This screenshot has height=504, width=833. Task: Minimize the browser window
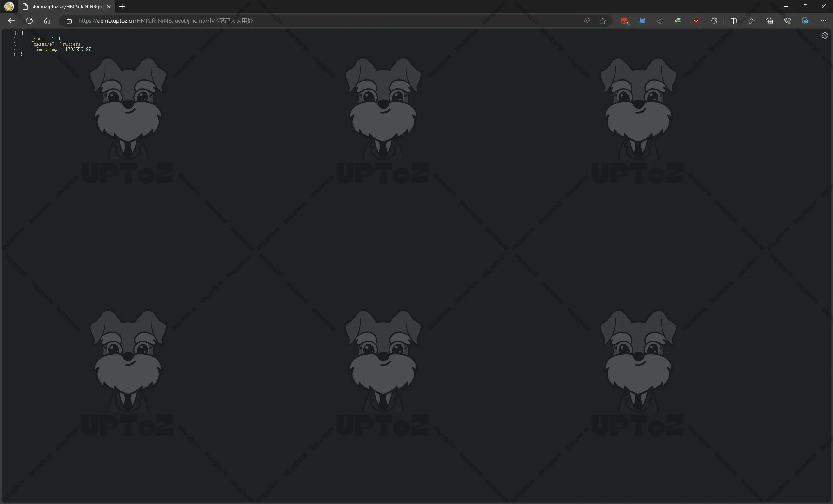point(786,7)
